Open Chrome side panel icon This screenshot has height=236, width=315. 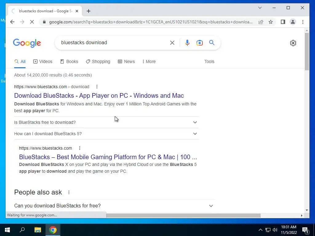pos(283,22)
